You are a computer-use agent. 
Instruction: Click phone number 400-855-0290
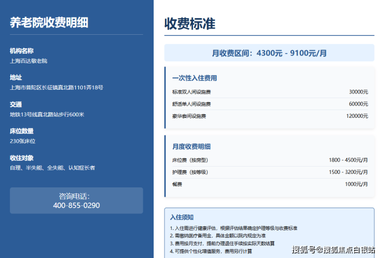(x=76, y=206)
